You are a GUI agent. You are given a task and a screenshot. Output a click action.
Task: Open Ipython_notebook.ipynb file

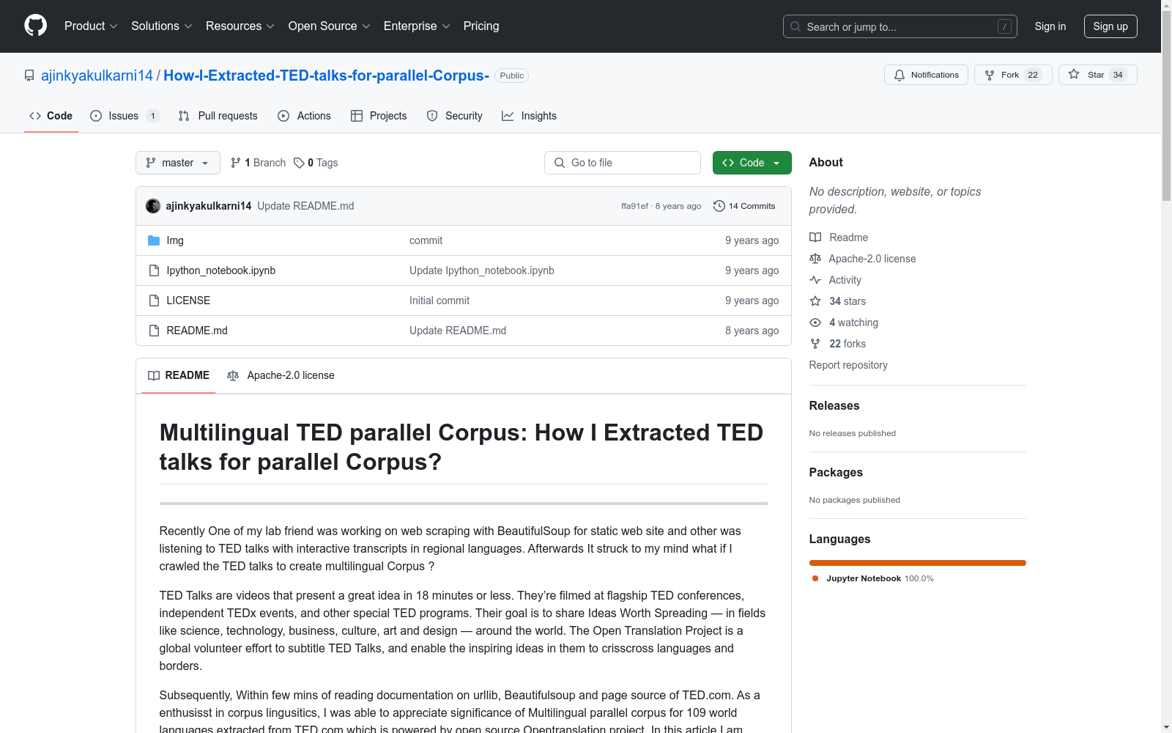click(220, 270)
